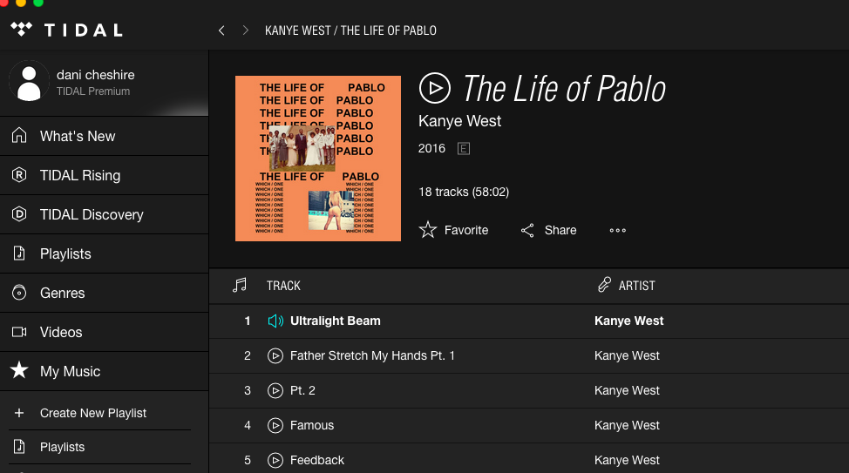
Task: Play the track Feedback
Action: click(x=275, y=460)
